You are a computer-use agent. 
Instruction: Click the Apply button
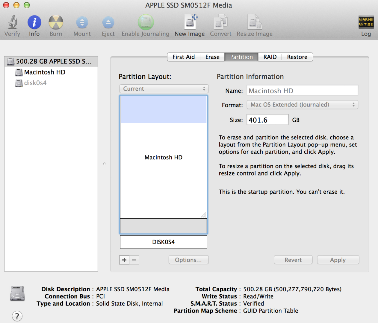pos(338,260)
